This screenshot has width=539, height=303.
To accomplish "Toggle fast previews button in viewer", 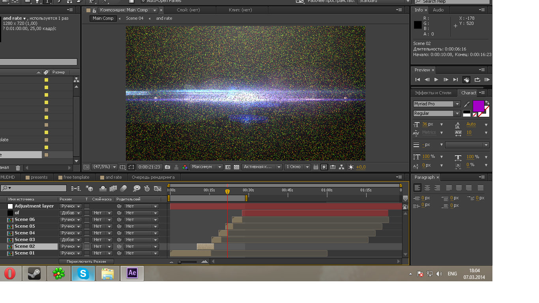I will coord(324,167).
